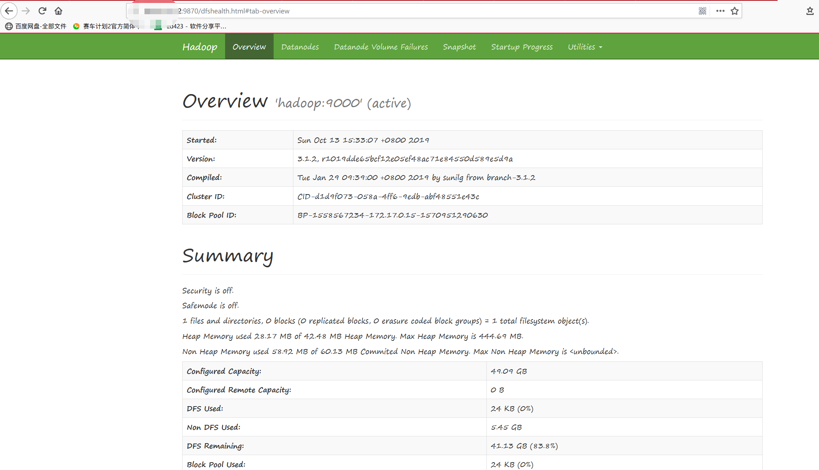Open the three-dots page actions menu

pyautogui.click(x=720, y=11)
